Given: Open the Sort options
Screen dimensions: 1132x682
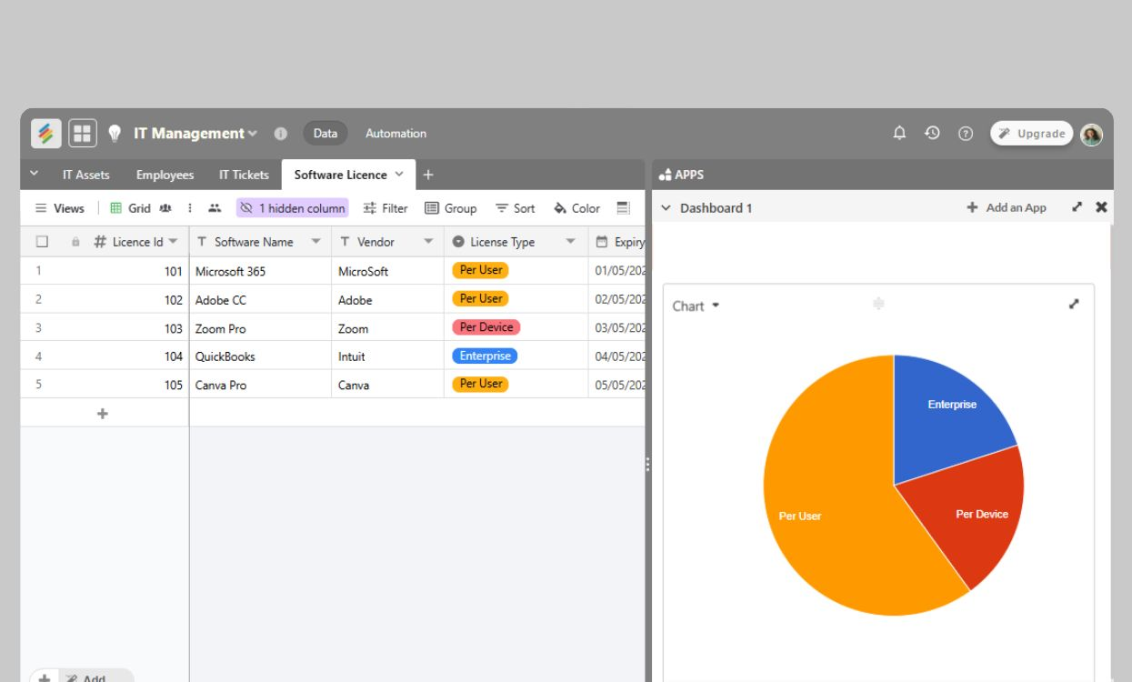Looking at the screenshot, I should [x=515, y=208].
